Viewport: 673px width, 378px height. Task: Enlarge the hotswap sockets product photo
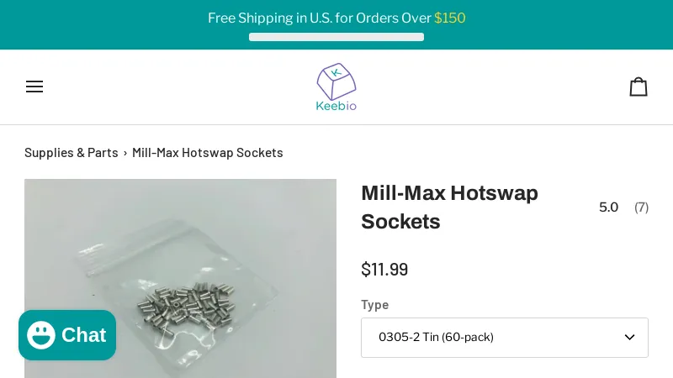click(180, 279)
